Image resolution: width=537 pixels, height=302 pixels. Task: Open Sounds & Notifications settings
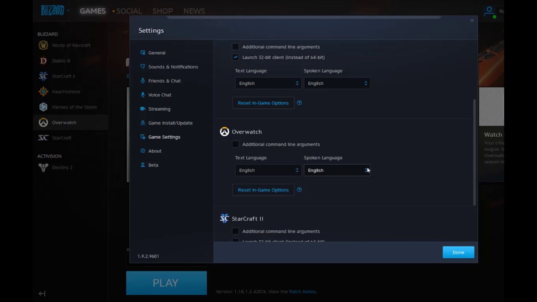point(173,67)
